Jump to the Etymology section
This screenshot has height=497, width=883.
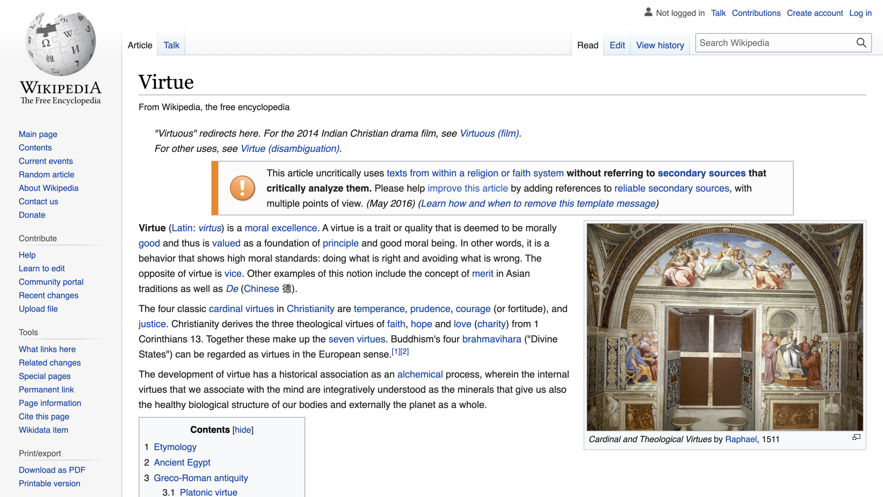pyautogui.click(x=175, y=447)
